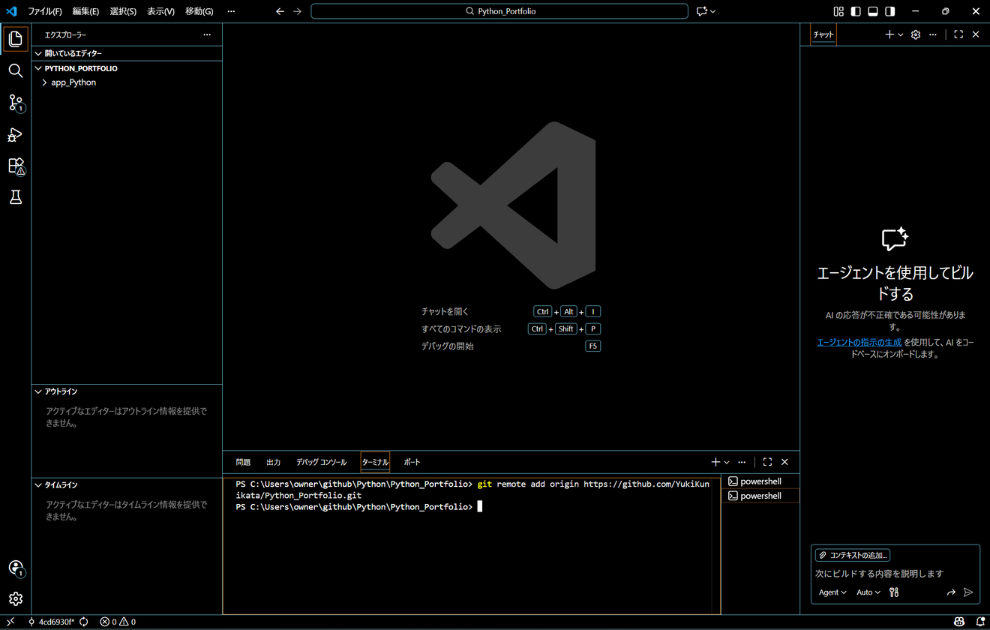Screen dimensions: 990x630
Task: Open the Testing flask view
Action: coord(16,197)
